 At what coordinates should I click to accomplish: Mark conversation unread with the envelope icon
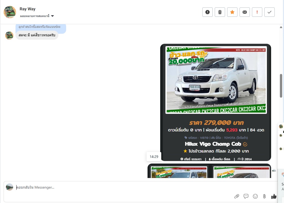click(245, 12)
